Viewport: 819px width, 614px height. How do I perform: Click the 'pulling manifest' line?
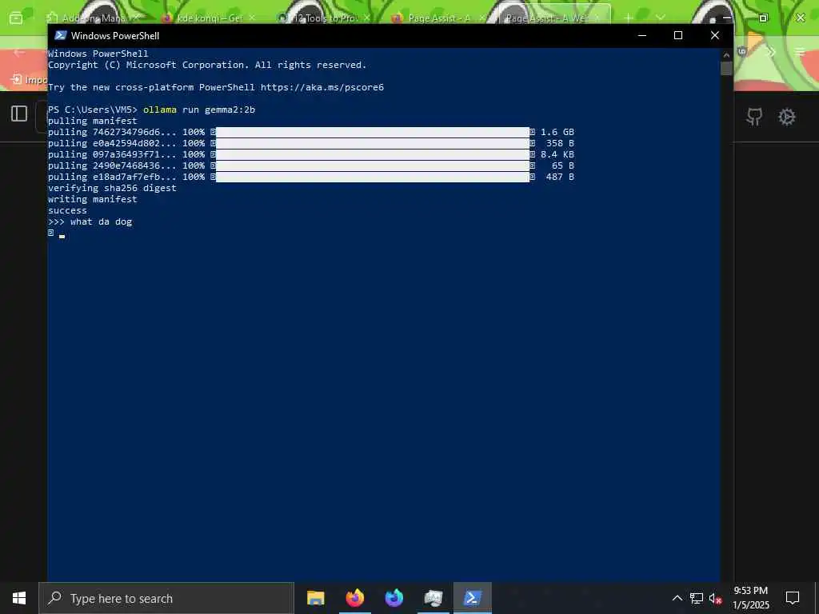coord(93,121)
